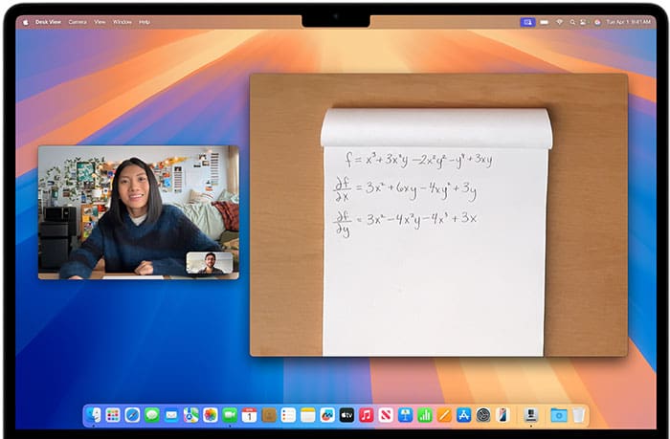Launch Safari from the Dock
The width and height of the screenshot is (670, 439).
132,415
